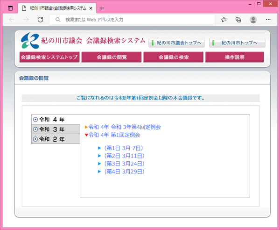Open 会議録の閲覧 menu
The image size is (280, 230).
tap(112, 57)
